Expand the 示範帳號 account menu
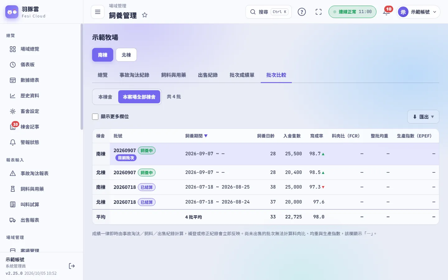Screen dimensions: 448x280 [x=418, y=12]
